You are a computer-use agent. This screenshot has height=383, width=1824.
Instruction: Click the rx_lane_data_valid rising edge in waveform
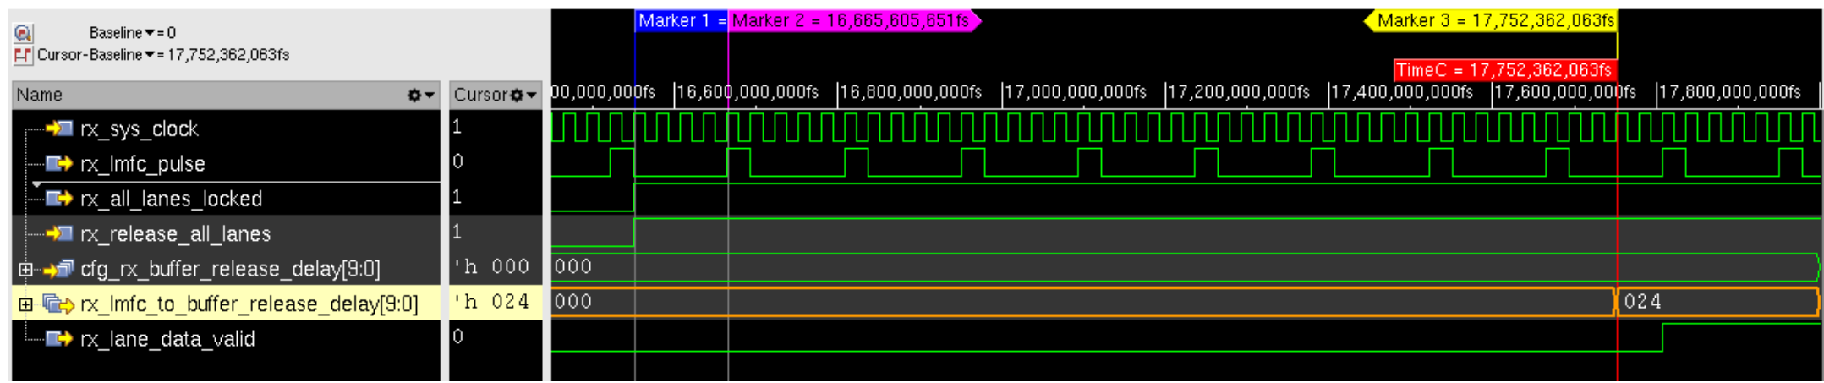click(x=1662, y=336)
